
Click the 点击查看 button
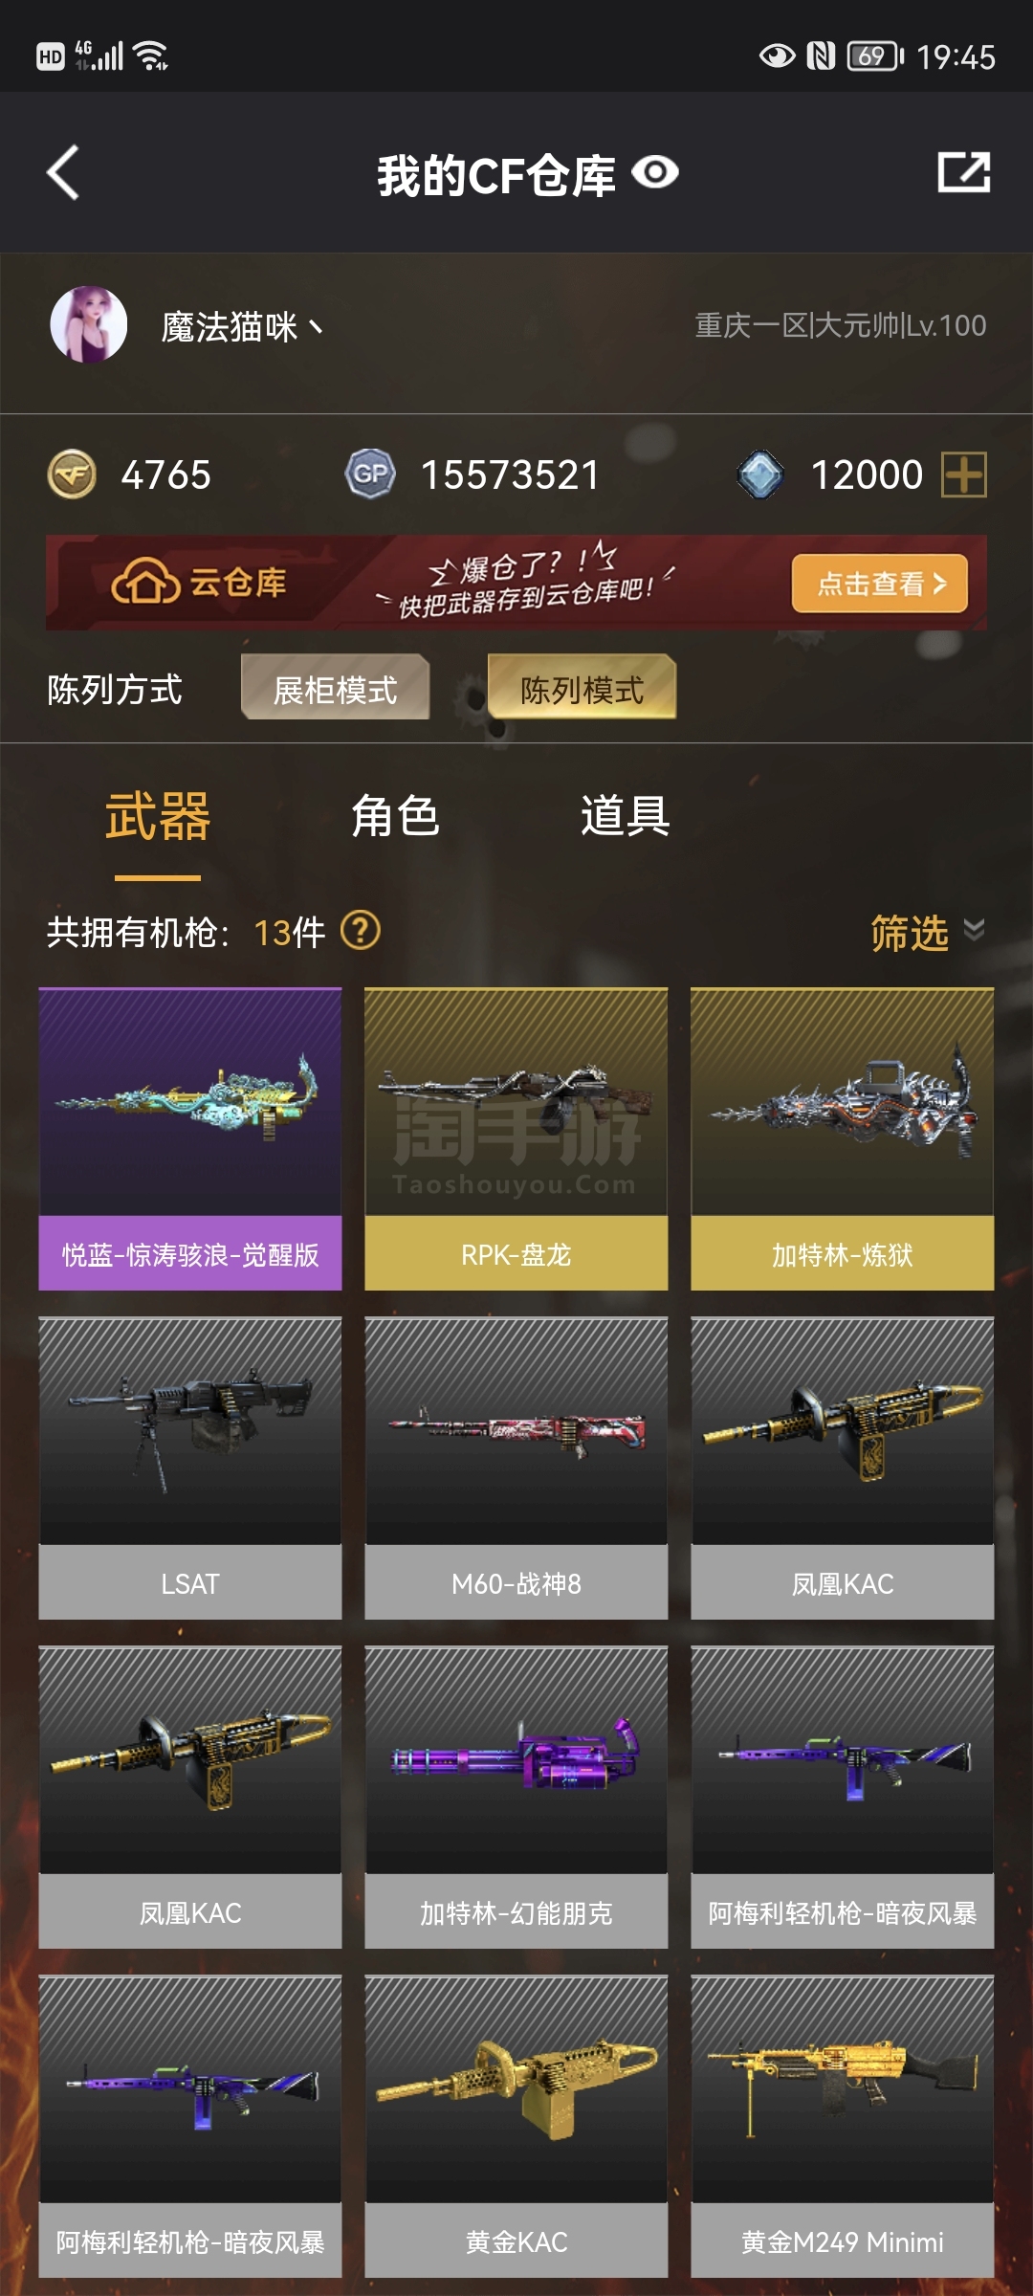pyautogui.click(x=880, y=583)
